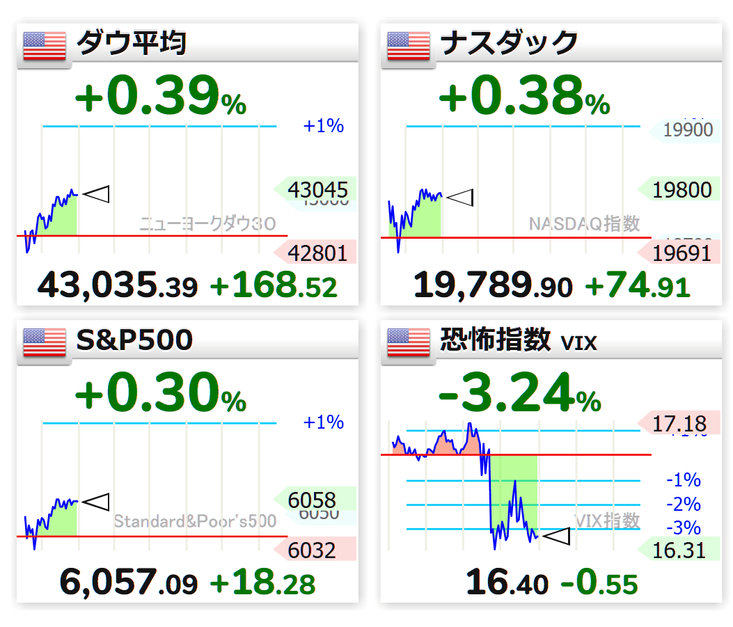Click the US flag icon beside 恐怖指数 VIX

click(409, 342)
